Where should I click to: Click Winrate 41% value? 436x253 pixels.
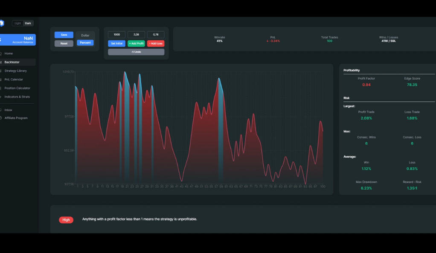[x=219, y=41]
